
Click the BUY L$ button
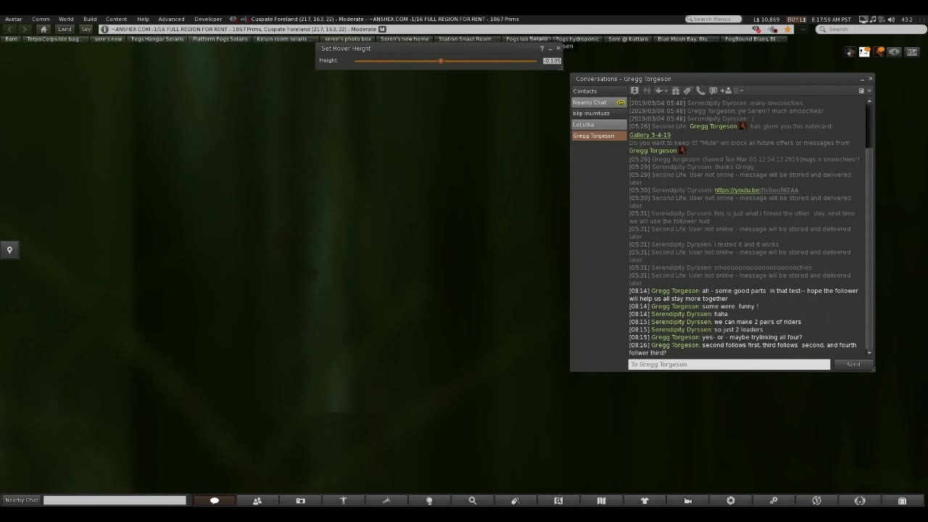pyautogui.click(x=797, y=19)
